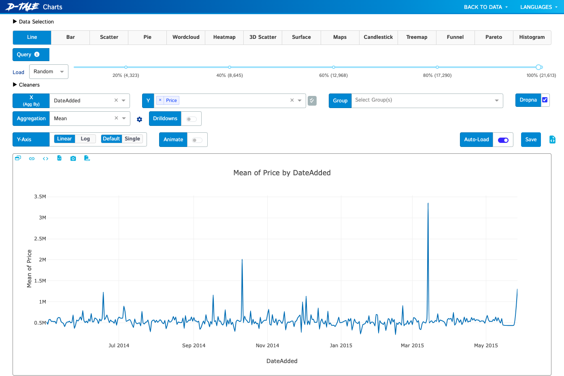
Task: Click the Query button
Action: [31, 55]
